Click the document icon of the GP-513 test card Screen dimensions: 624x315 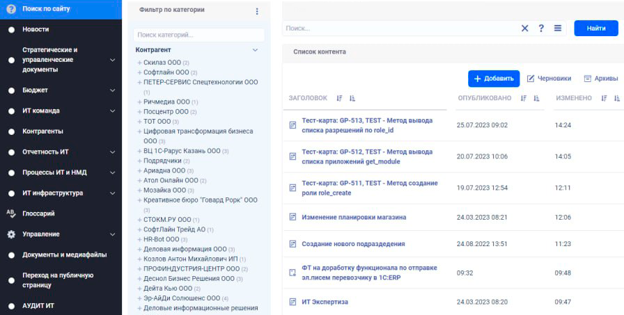coord(292,125)
